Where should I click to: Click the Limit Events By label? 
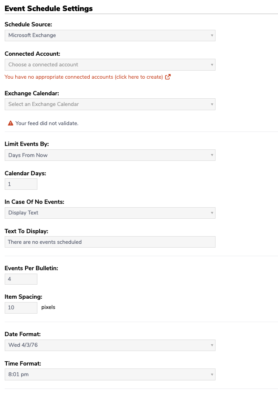pos(26,144)
